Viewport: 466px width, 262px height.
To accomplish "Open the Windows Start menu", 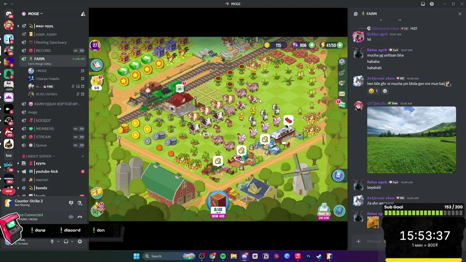I will point(137,256).
